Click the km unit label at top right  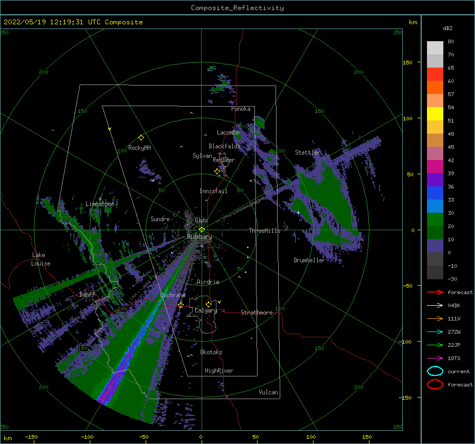(x=413, y=22)
